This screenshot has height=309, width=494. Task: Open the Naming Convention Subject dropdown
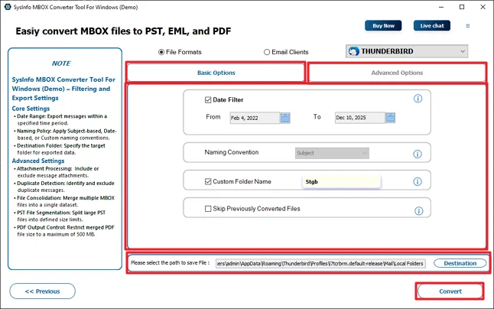pos(332,153)
